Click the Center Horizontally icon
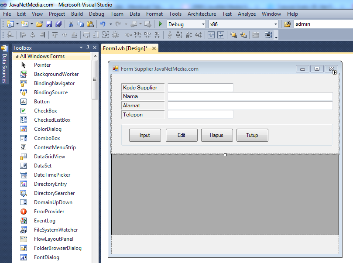 pos(211,35)
